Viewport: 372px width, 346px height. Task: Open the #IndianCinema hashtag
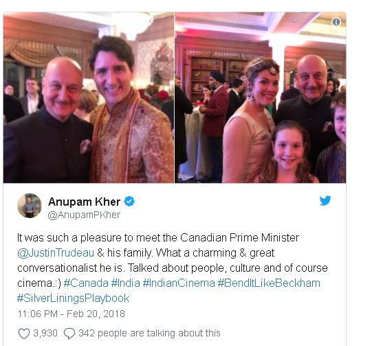[179, 283]
